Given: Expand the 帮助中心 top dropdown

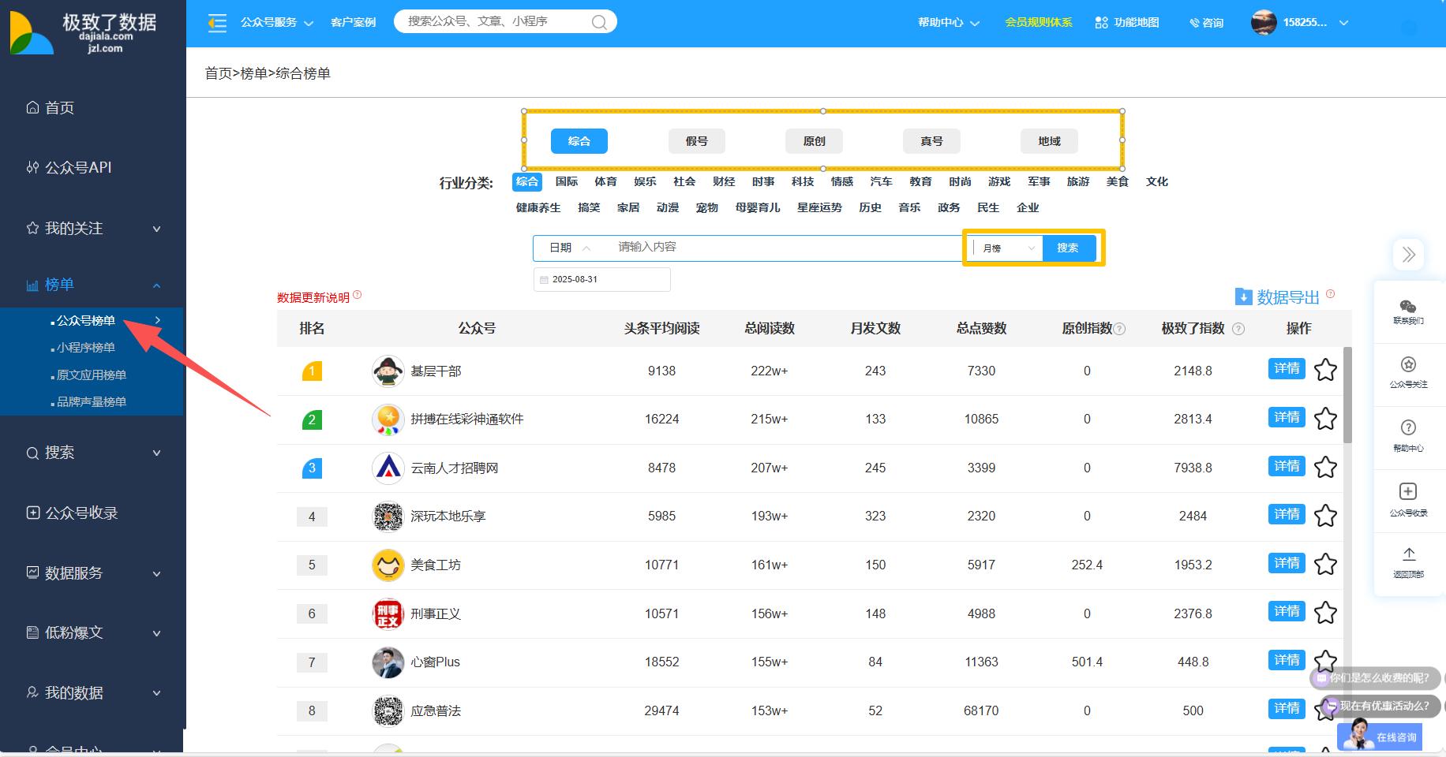Looking at the screenshot, I should pyautogui.click(x=948, y=22).
